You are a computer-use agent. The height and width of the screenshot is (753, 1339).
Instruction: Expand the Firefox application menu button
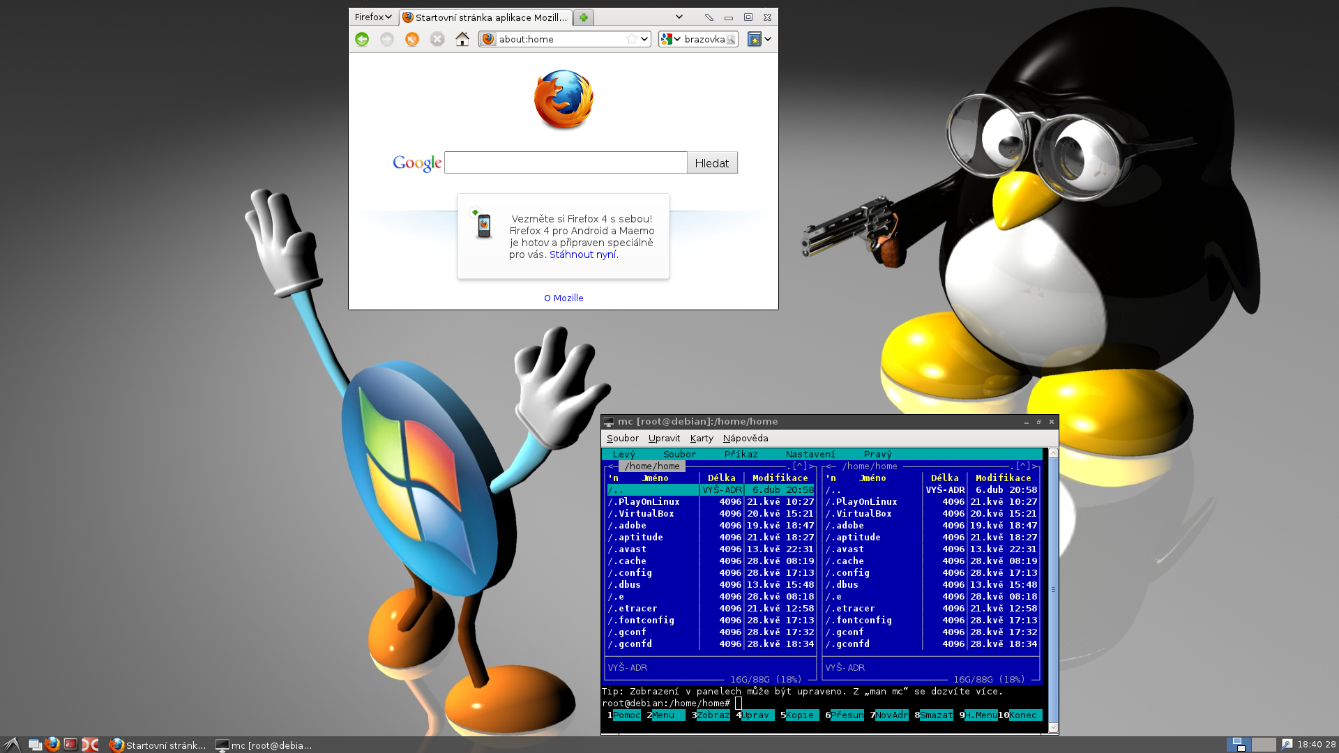pos(373,17)
